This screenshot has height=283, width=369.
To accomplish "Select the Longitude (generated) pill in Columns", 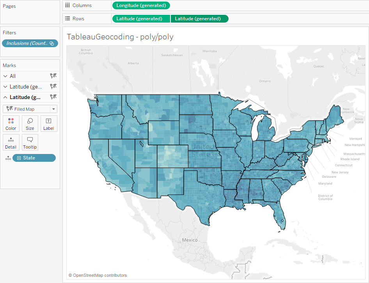I will 141,5.
